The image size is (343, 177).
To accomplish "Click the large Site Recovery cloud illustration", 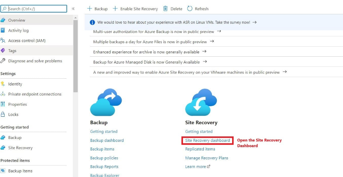I will pos(201,102).
